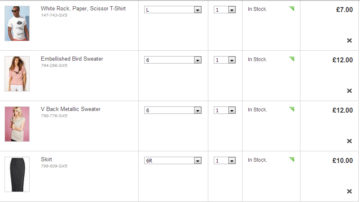Viewport: 360px width, 202px height.
Task: Click green stock corner on Bird Sweater
Action: (x=292, y=59)
